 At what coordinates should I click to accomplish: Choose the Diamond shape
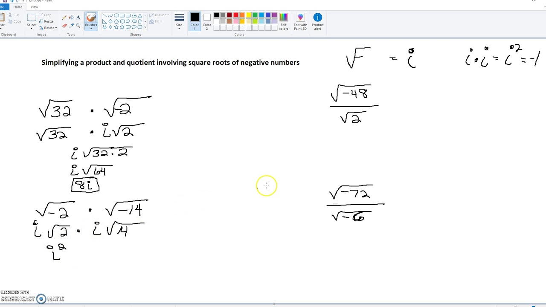pos(110,21)
